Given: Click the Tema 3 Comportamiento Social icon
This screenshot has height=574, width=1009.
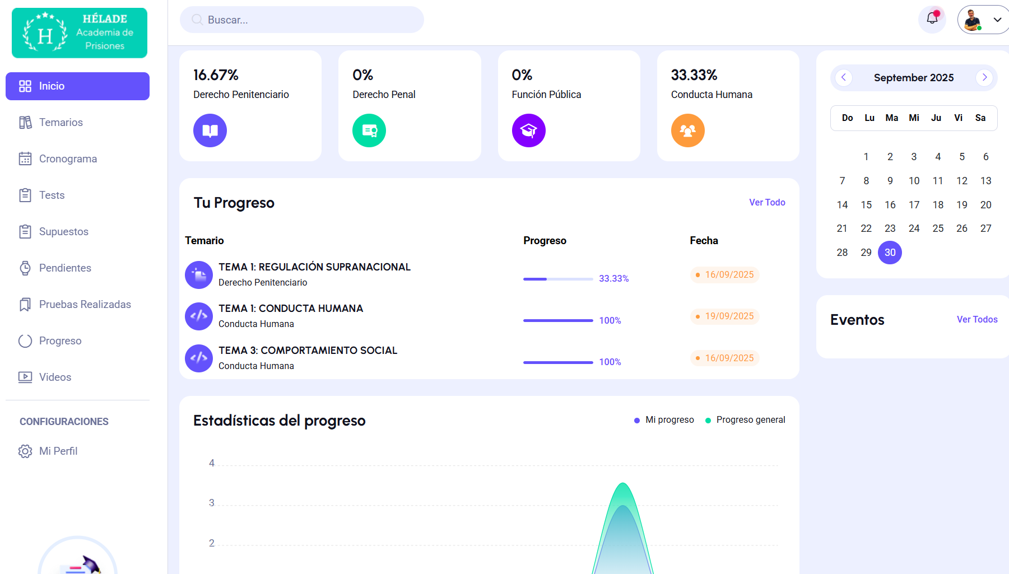Looking at the screenshot, I should coord(199,358).
